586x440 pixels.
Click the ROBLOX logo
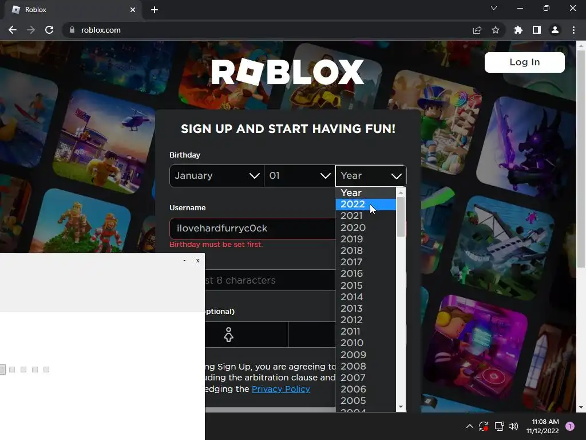tap(287, 72)
